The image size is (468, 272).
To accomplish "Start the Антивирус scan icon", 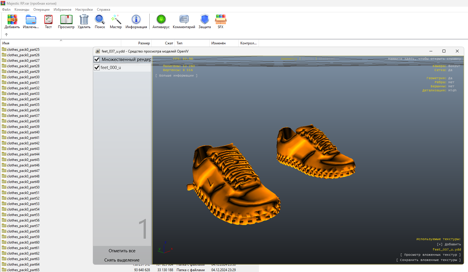I will click(x=161, y=19).
